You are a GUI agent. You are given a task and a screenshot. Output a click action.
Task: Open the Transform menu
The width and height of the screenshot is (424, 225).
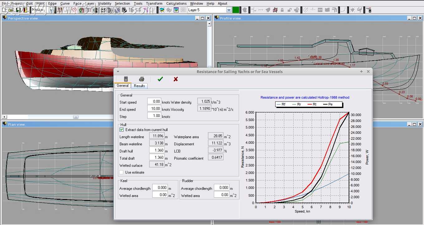tap(154, 3)
